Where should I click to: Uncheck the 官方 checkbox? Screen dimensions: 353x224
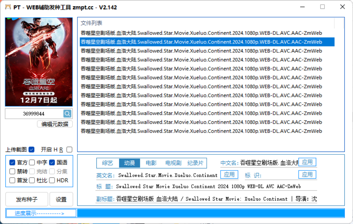[x=12, y=163]
